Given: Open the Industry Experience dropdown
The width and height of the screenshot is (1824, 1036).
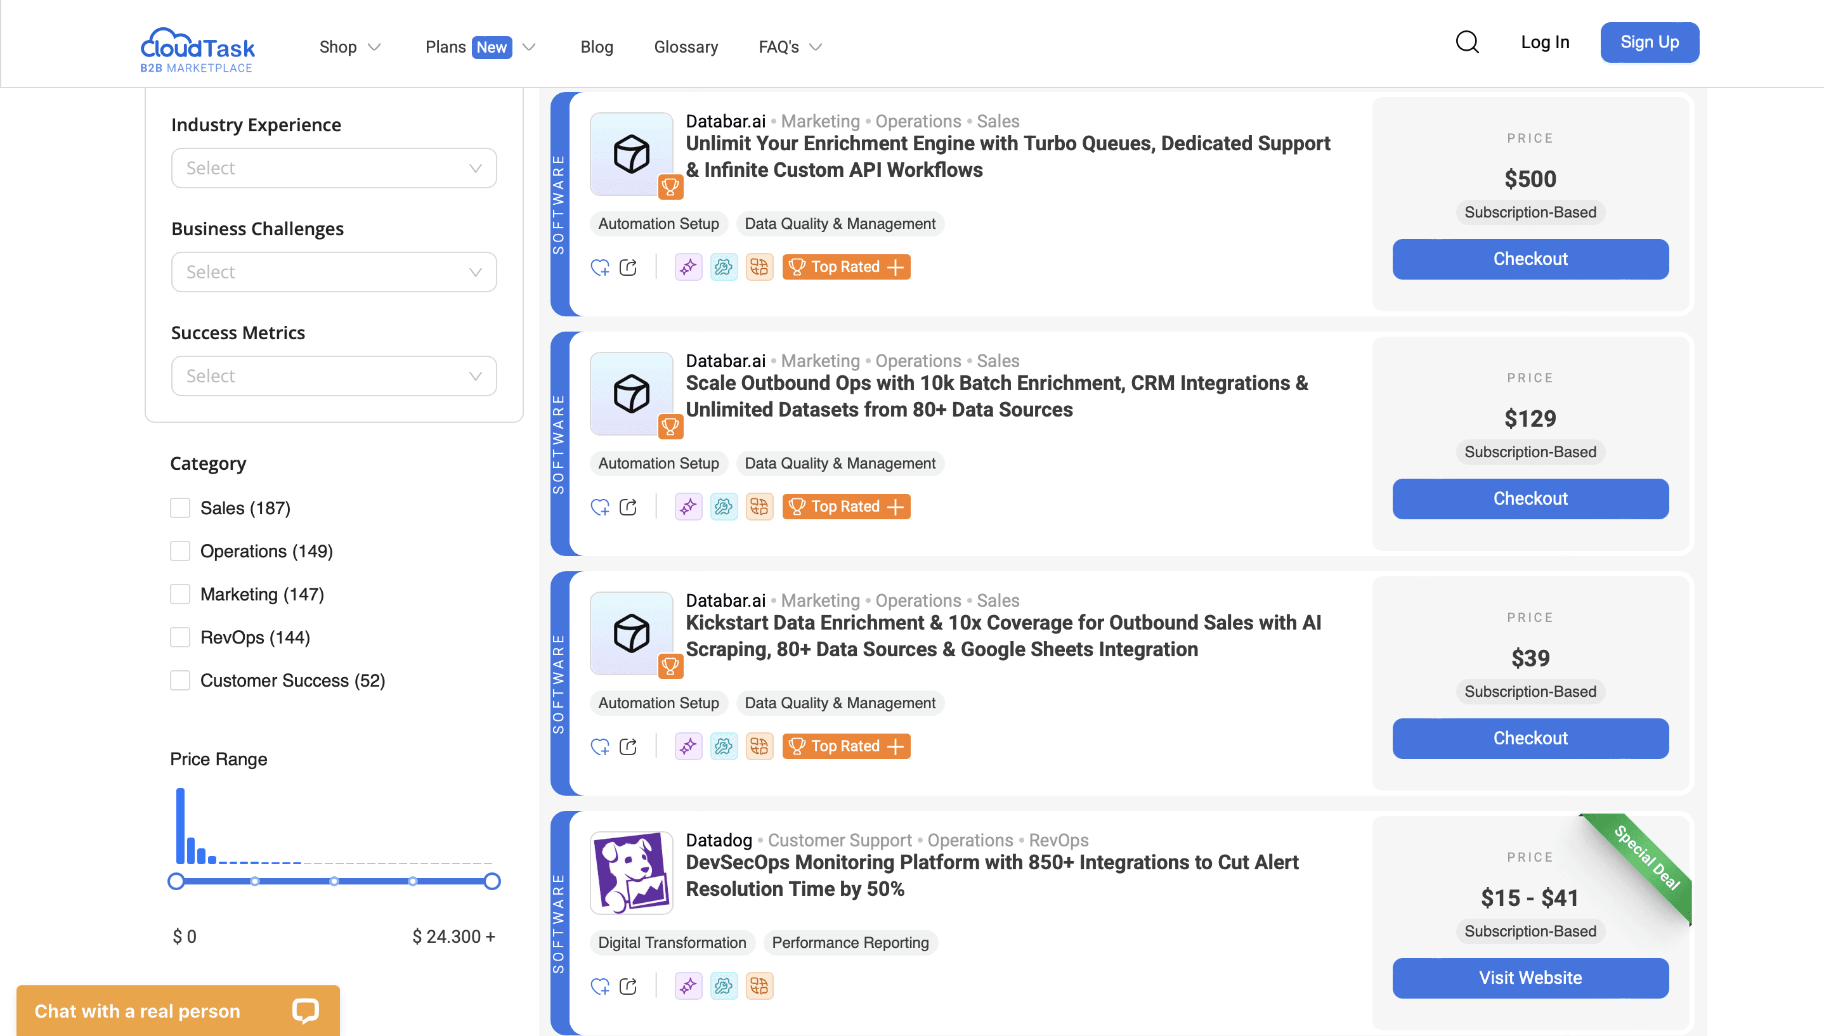Looking at the screenshot, I should [x=333, y=168].
